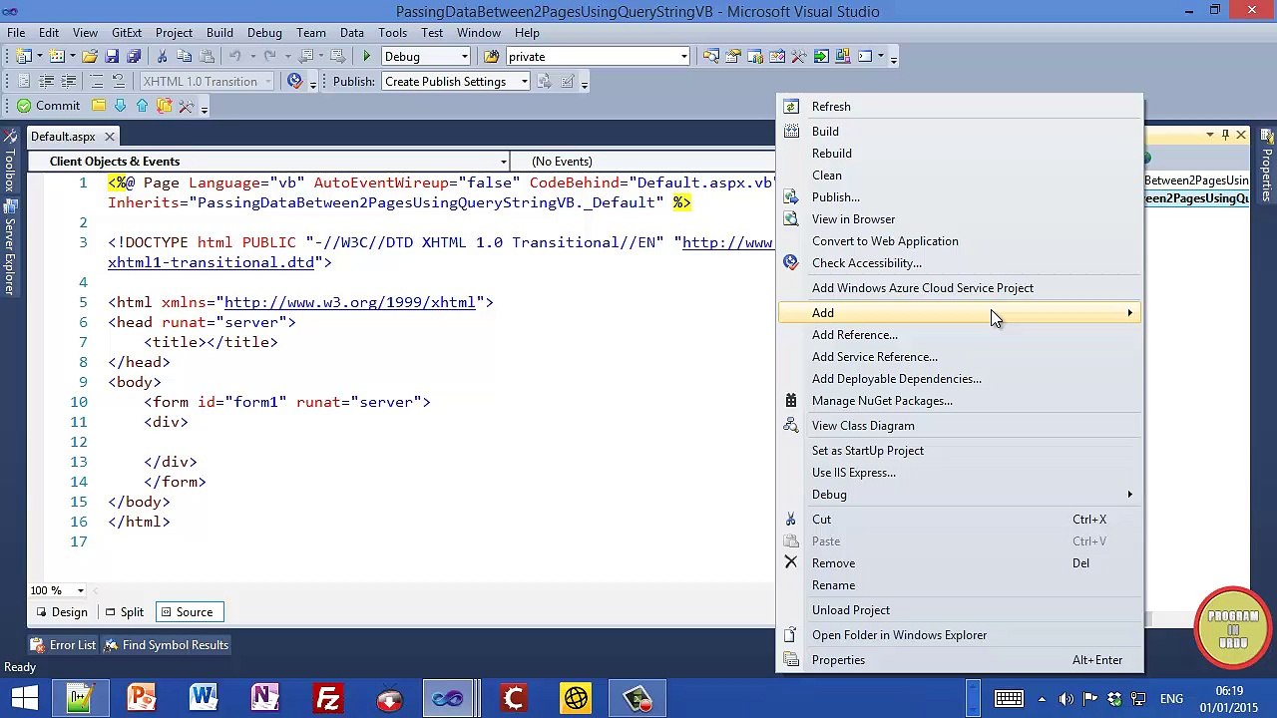Click the yellow Git folder icon next to Commit
This screenshot has width=1277, height=718.
pyautogui.click(x=99, y=106)
